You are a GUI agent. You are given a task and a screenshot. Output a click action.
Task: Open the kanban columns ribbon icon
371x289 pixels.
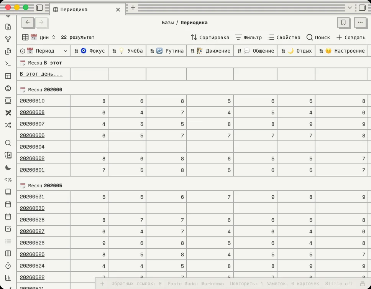[8, 253]
